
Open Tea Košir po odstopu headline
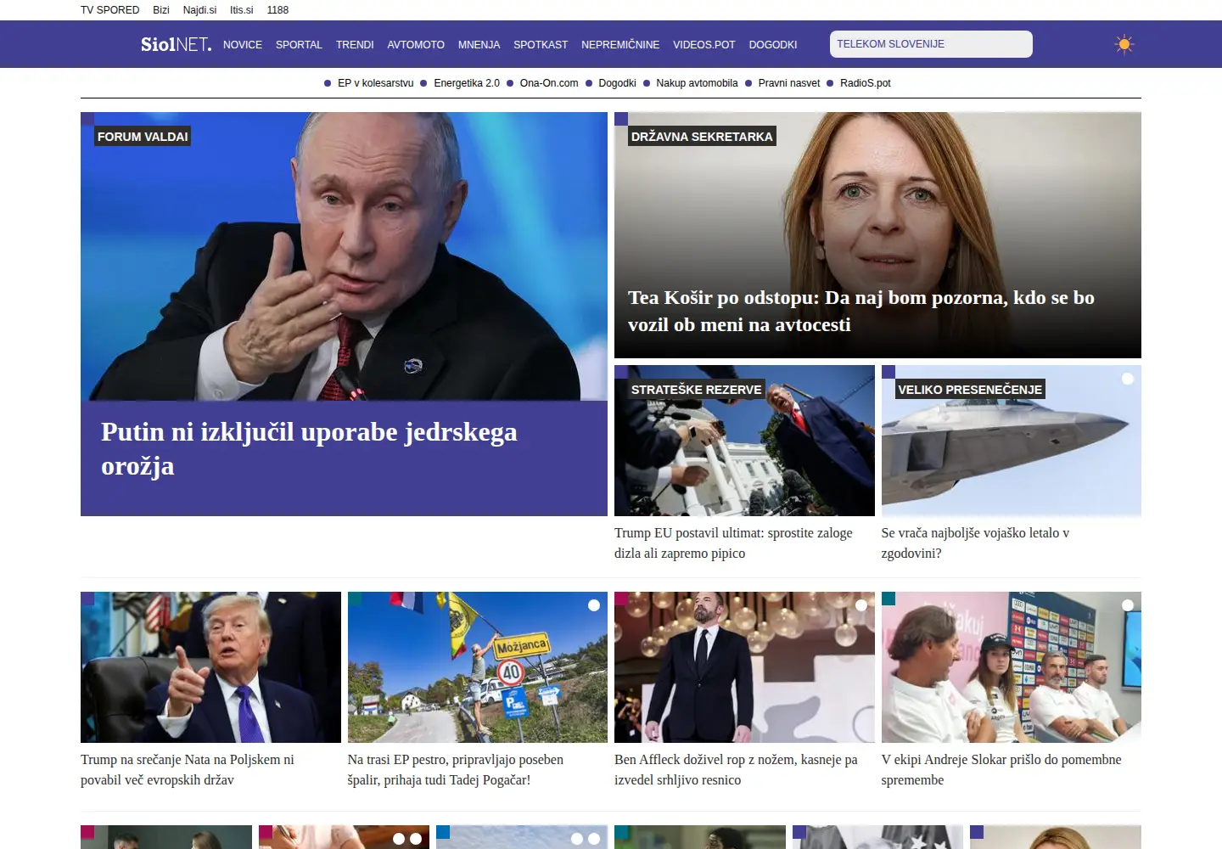click(861, 311)
